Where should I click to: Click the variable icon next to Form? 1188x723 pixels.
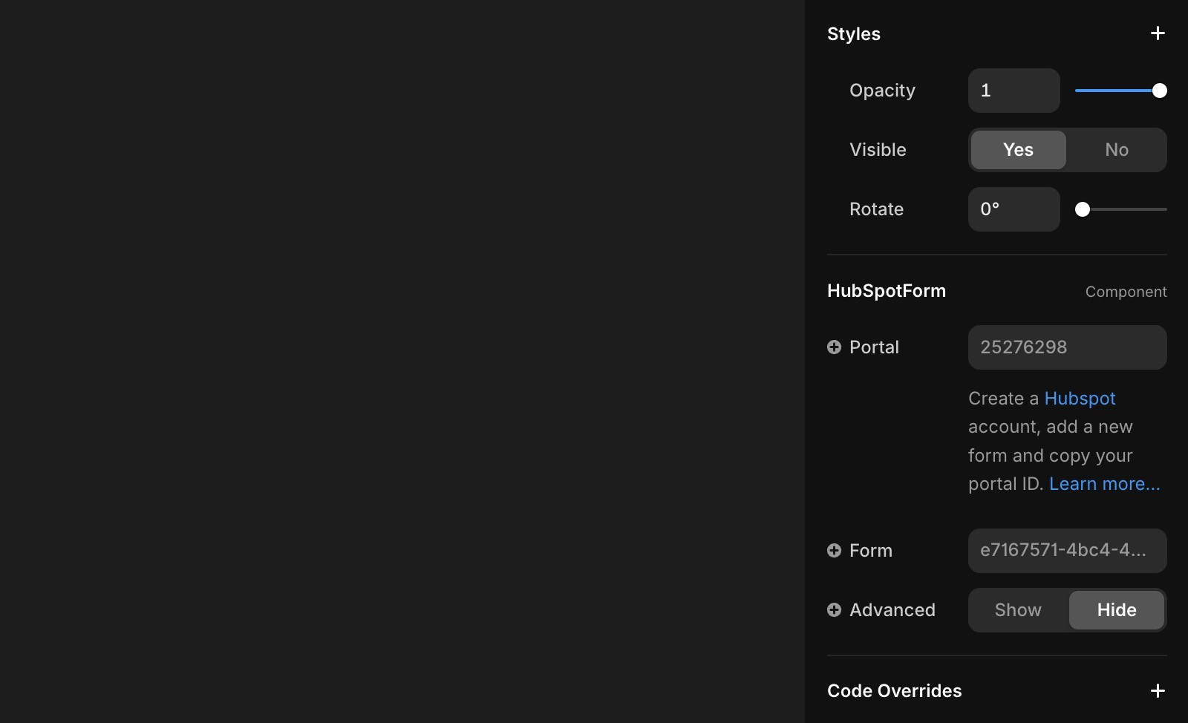click(834, 550)
